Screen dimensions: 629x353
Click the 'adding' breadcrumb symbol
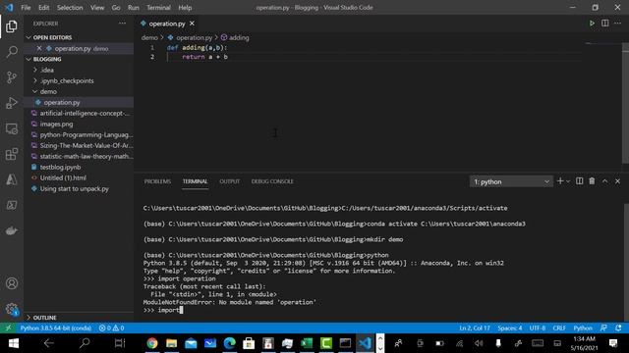(x=235, y=37)
